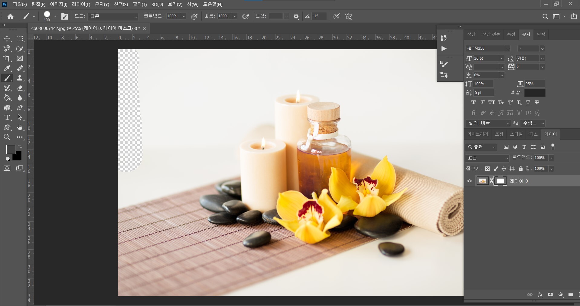Add a layer mask at panel bottom
Viewport: 580px width, 306px height.
pos(550,294)
